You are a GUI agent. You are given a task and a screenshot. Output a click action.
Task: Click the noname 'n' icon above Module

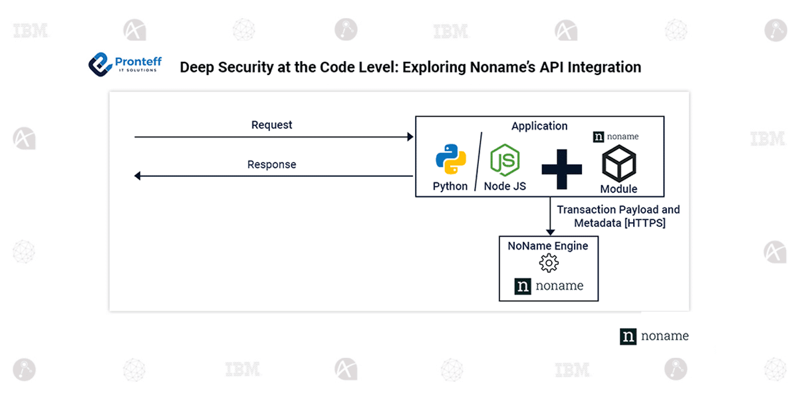point(599,136)
